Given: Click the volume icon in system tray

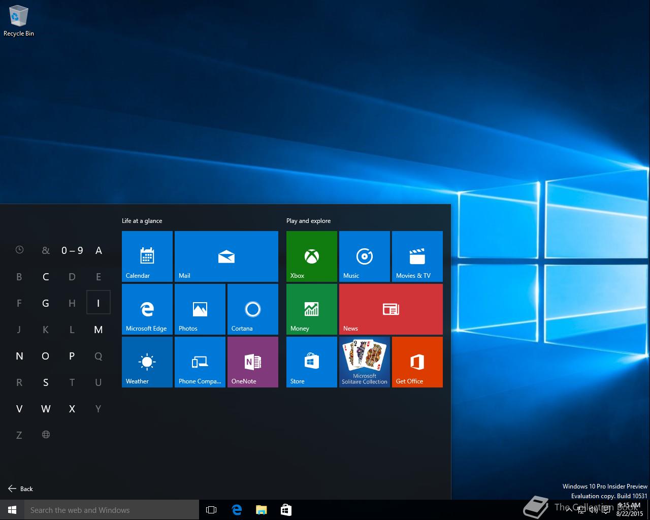Looking at the screenshot, I should pyautogui.click(x=593, y=510).
